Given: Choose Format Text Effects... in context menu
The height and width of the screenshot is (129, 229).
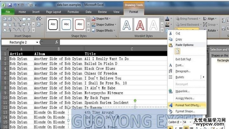Looking at the screenshot, I should click(x=187, y=105).
